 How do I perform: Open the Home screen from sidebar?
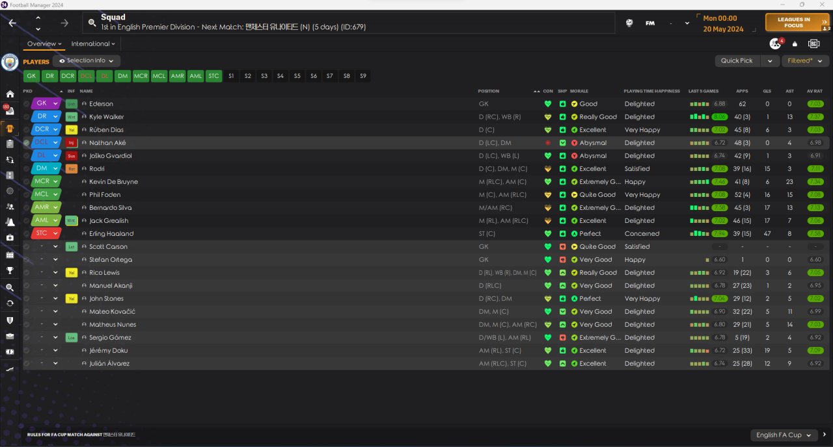(x=10, y=94)
